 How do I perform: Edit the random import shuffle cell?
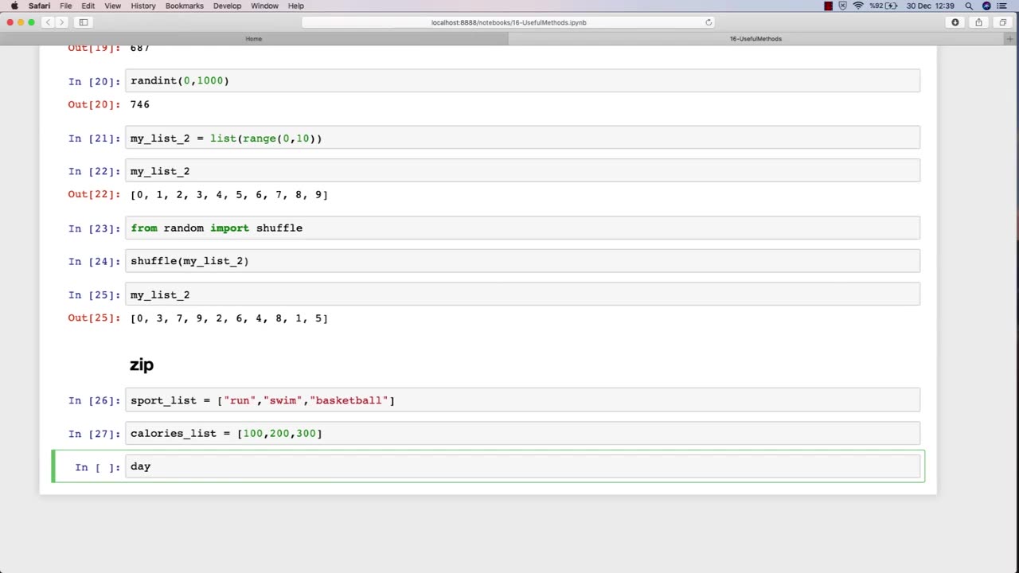coord(522,228)
